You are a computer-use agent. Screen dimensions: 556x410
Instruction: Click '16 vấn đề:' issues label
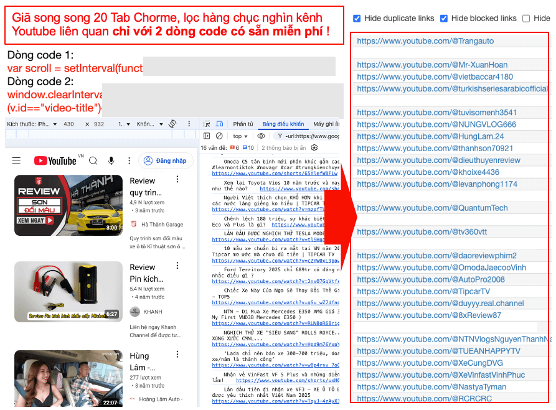214,147
